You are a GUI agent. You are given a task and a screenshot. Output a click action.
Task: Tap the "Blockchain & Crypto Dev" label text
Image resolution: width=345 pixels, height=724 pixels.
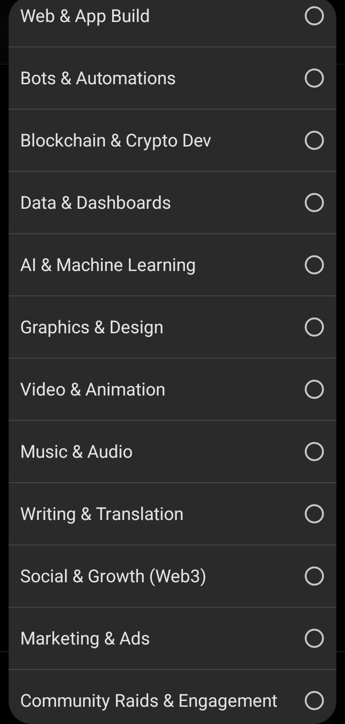pos(115,141)
